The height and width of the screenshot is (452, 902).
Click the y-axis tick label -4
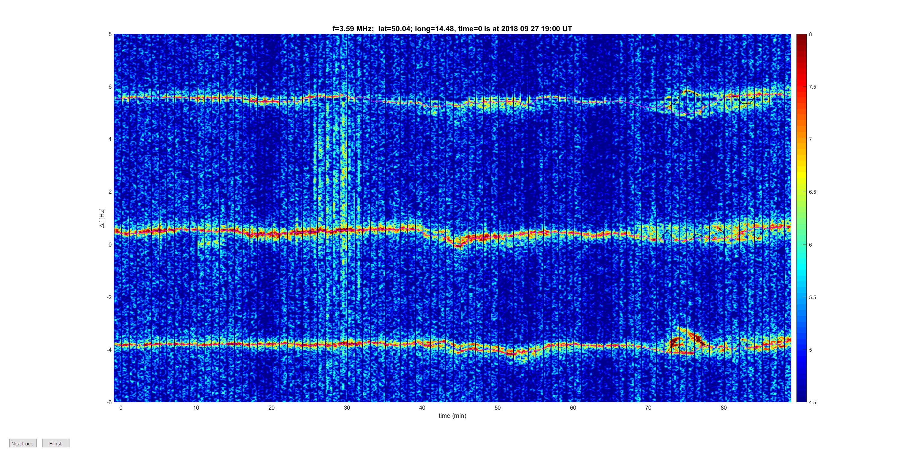click(109, 350)
